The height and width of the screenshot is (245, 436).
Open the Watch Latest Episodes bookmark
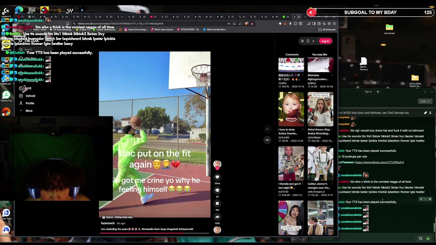pos(162,30)
